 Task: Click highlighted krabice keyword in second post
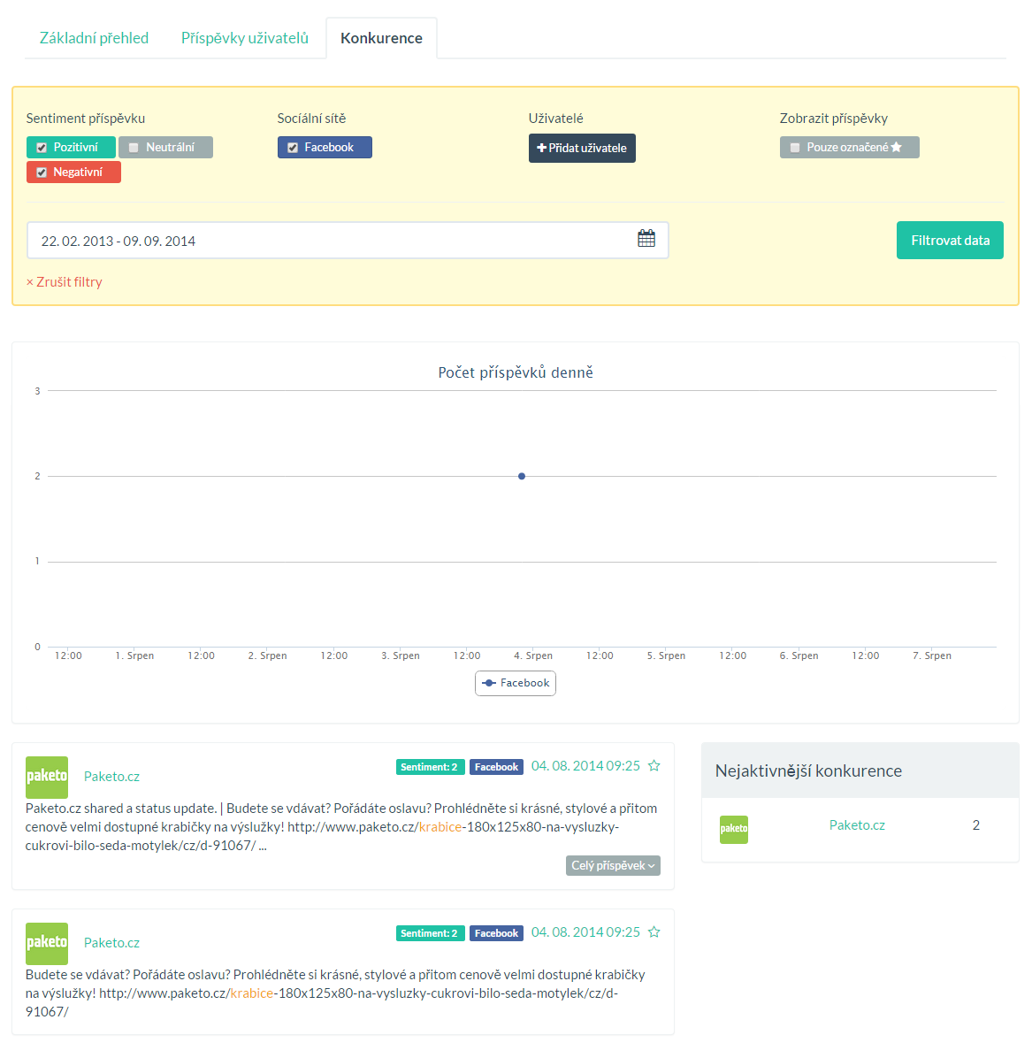252,993
